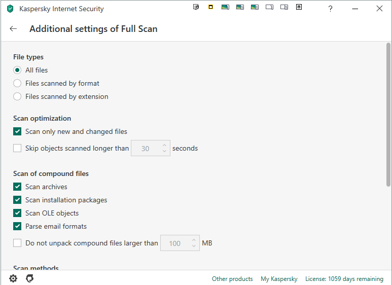Uncheck "Scan only new and changed files"
This screenshot has height=285, width=392.
(17, 131)
